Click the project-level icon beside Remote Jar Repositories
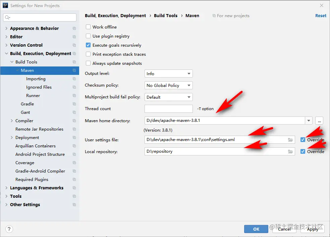The image size is (330, 237). click(74, 129)
